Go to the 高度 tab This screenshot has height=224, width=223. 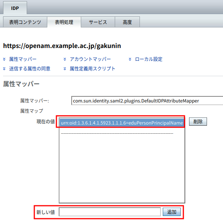coord(127,22)
